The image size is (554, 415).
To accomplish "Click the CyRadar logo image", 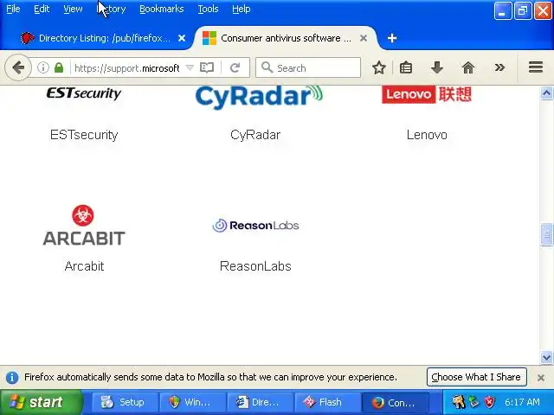I will click(259, 96).
